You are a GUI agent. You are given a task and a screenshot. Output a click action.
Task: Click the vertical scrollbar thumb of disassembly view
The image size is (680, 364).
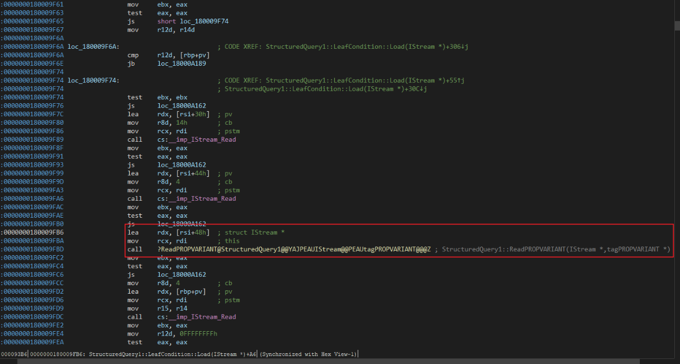[677, 26]
